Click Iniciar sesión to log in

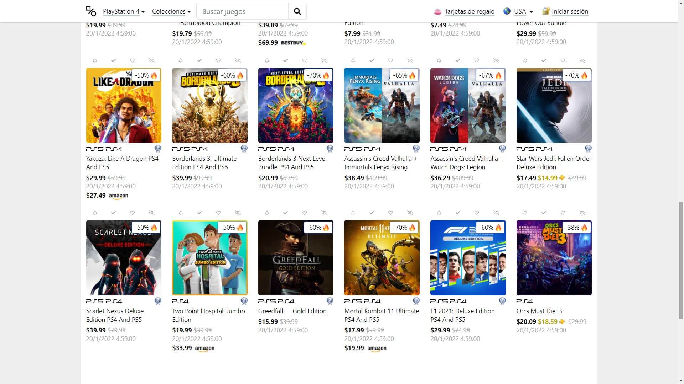570,11
